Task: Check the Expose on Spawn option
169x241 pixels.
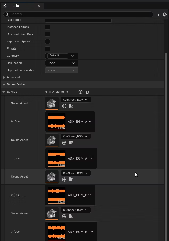Action: tap(48, 42)
